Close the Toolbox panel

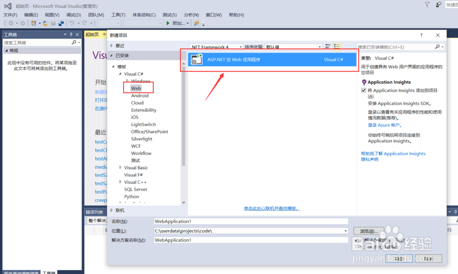(x=77, y=34)
